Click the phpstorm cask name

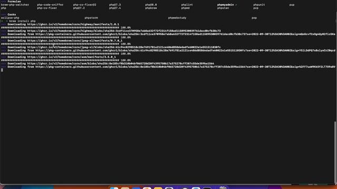(x=91, y=18)
